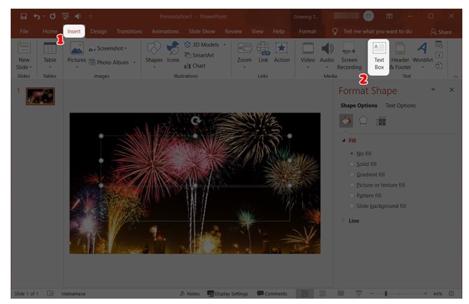Click the Screen Recording icon

[x=349, y=54]
